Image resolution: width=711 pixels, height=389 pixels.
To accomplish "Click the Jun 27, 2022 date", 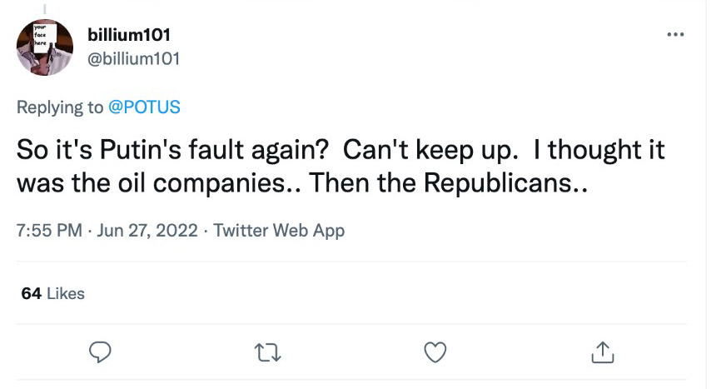I will click(x=147, y=231).
